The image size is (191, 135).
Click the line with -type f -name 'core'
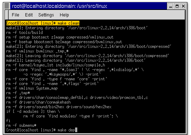click(x=57, y=79)
